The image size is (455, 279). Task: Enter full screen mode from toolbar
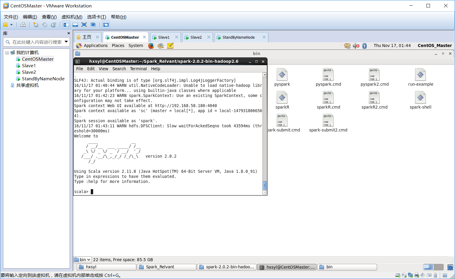(84, 25)
